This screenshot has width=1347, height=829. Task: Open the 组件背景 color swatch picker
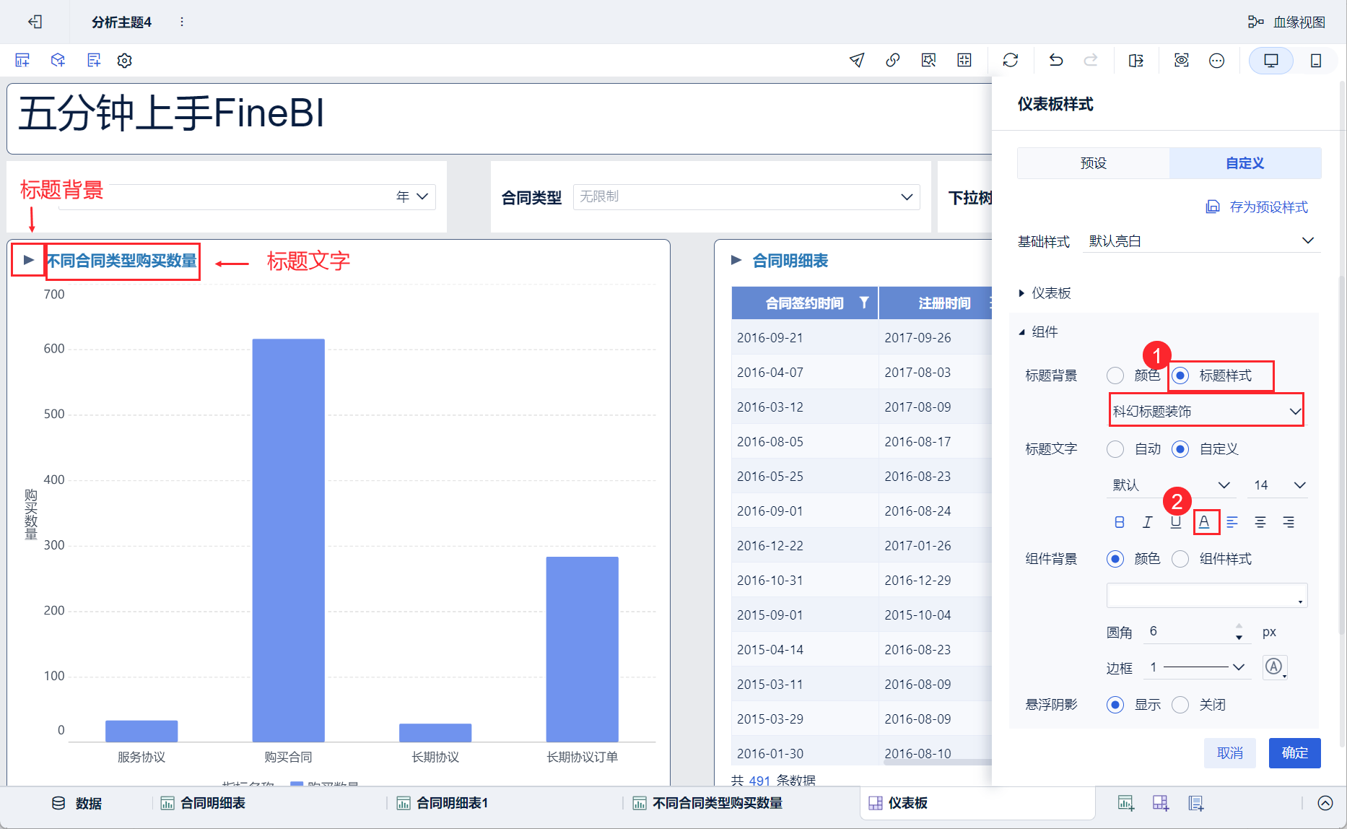[1207, 595]
